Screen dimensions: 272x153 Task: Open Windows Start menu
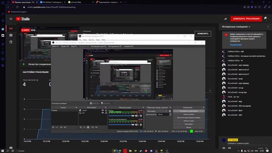click(3, 151)
